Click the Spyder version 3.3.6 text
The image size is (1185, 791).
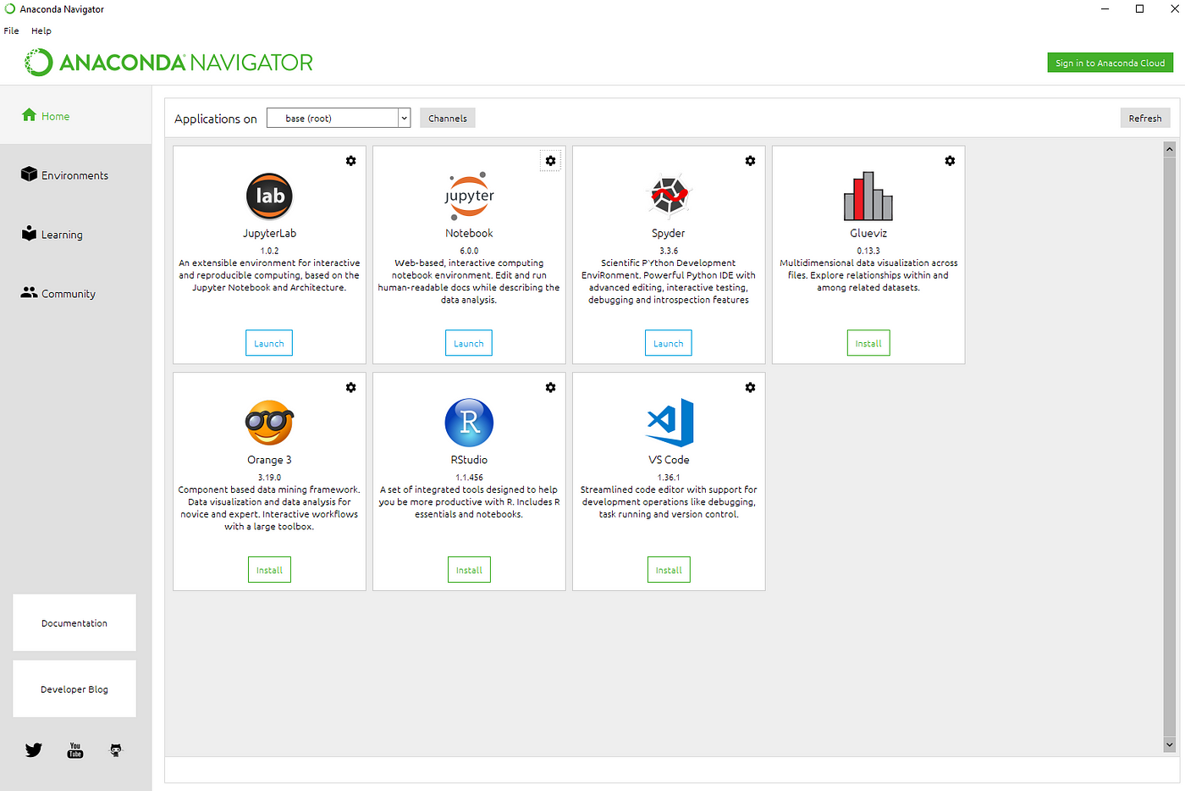pos(669,251)
